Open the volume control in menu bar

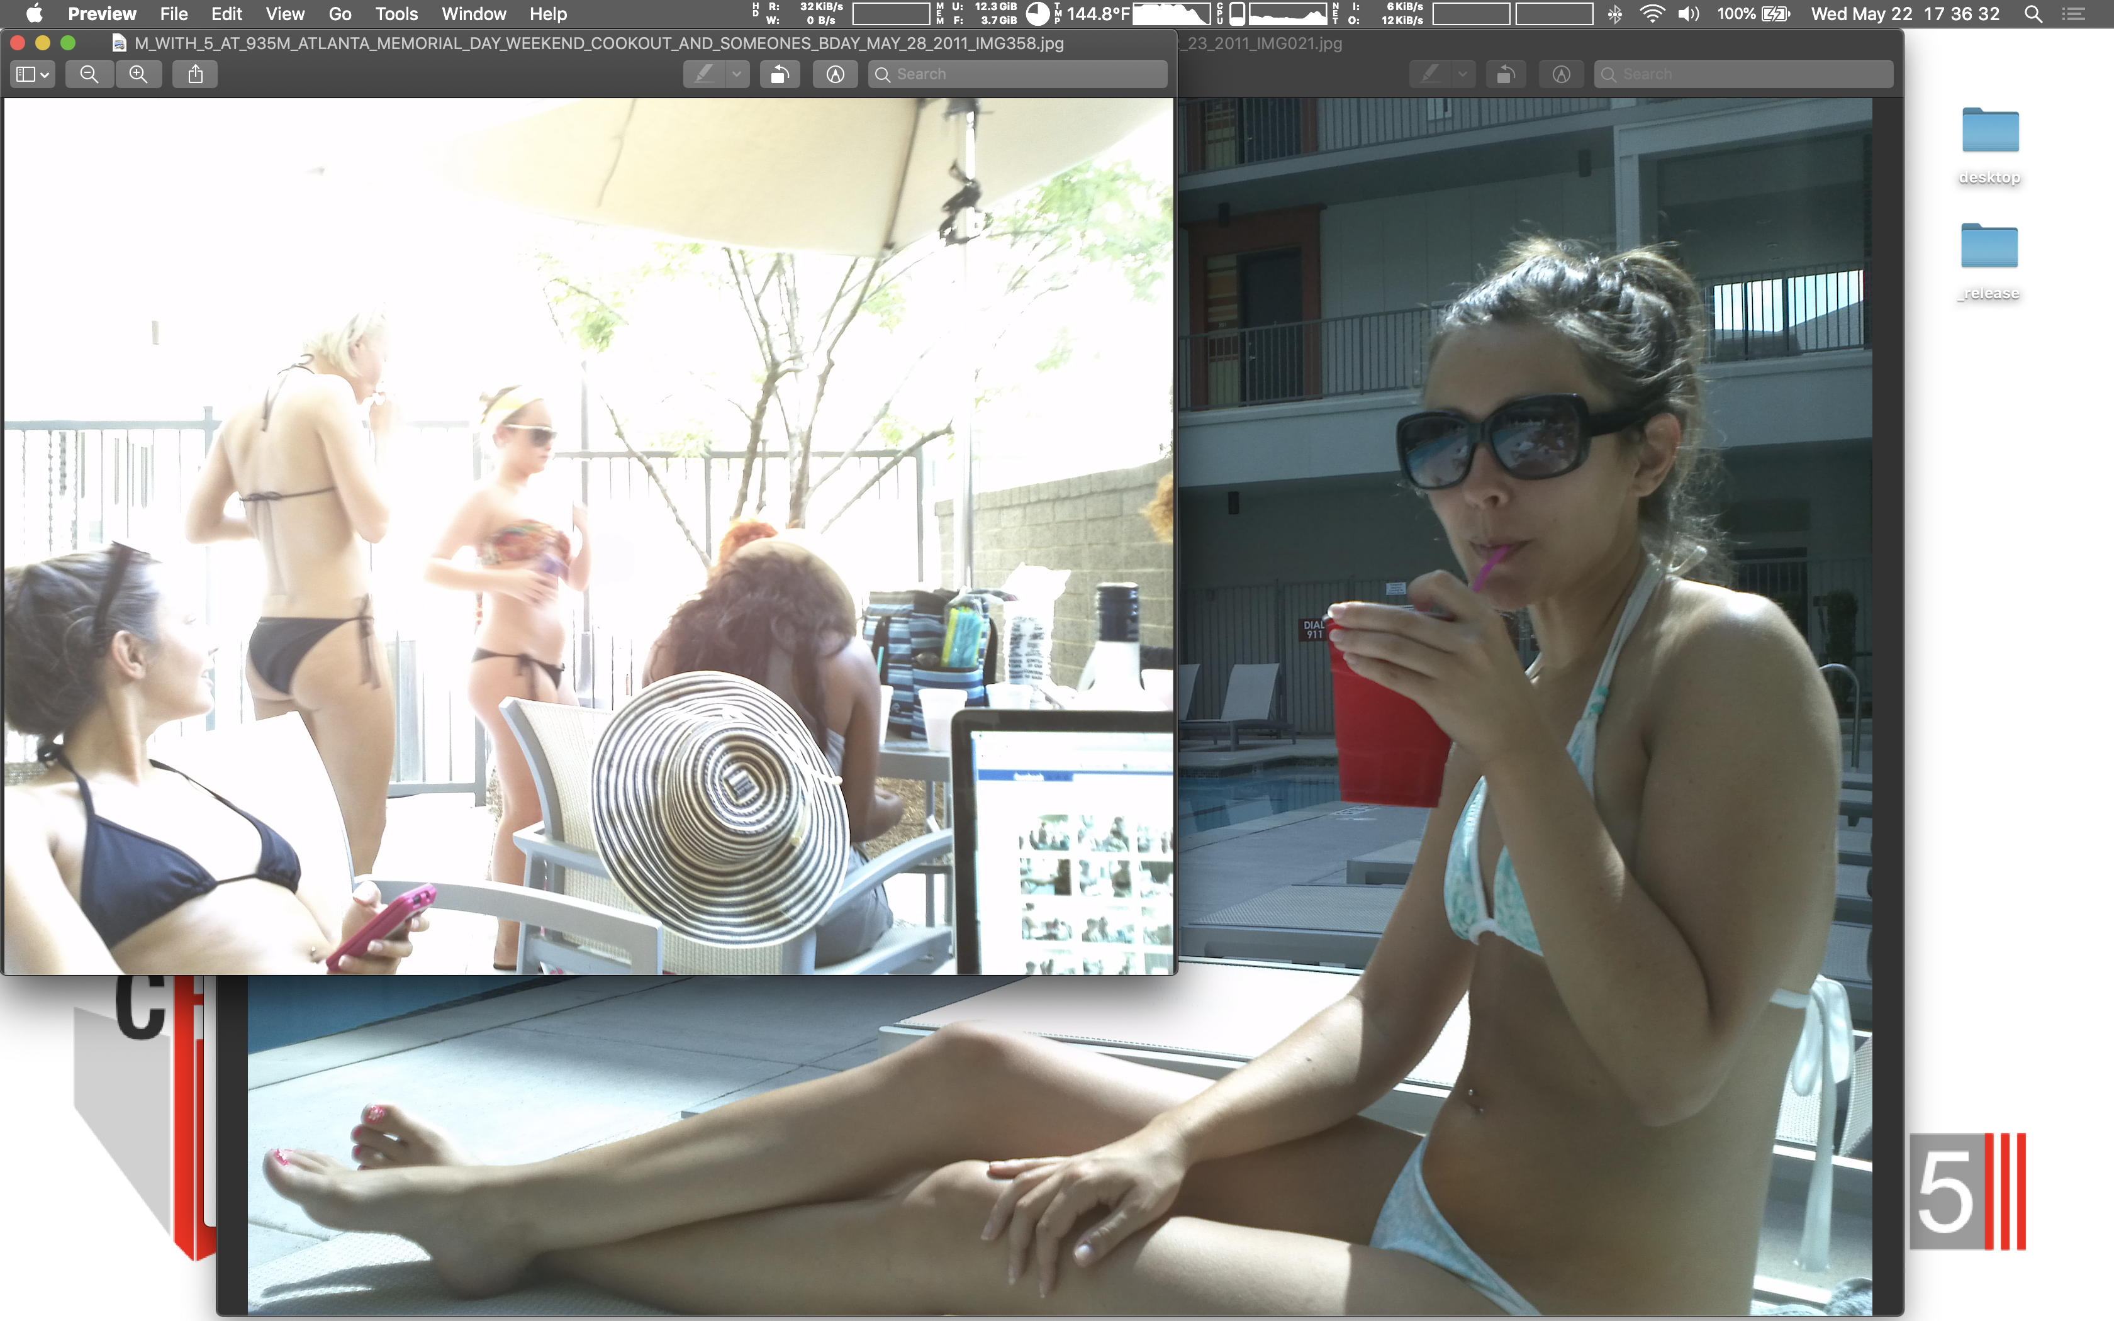[x=1687, y=14]
